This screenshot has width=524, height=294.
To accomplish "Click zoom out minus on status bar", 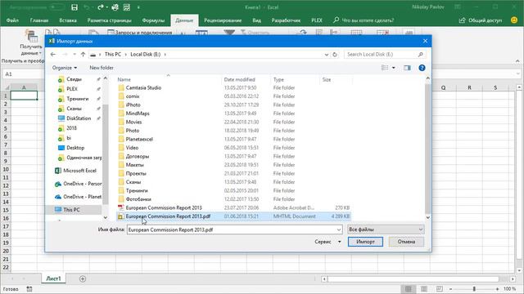I will coord(450,289).
